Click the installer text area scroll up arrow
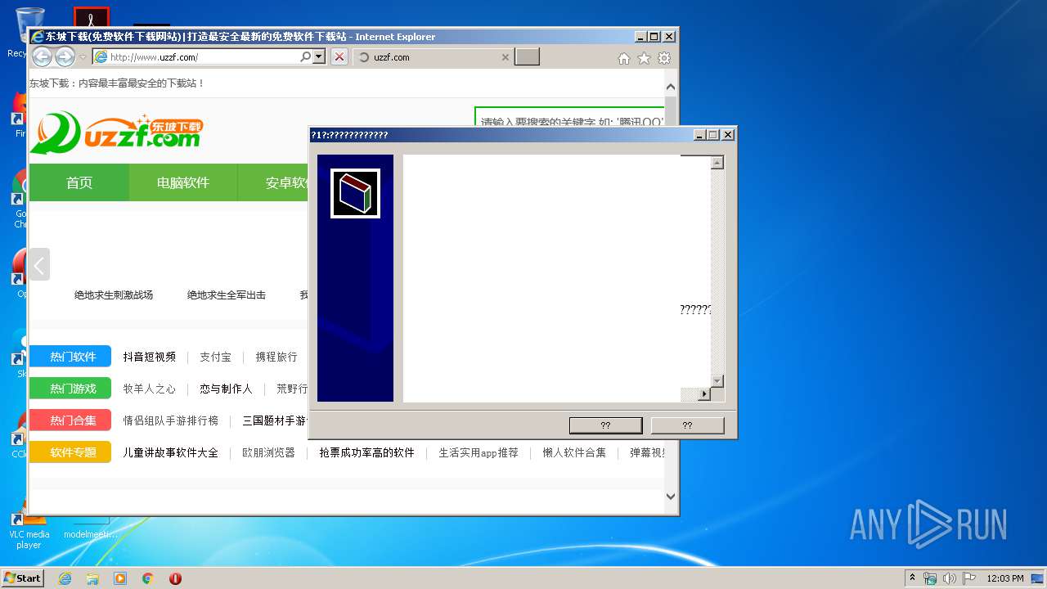 [x=717, y=163]
